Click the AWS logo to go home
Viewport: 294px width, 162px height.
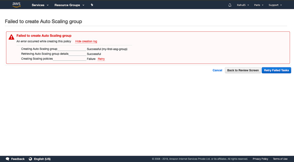[x=16, y=5]
